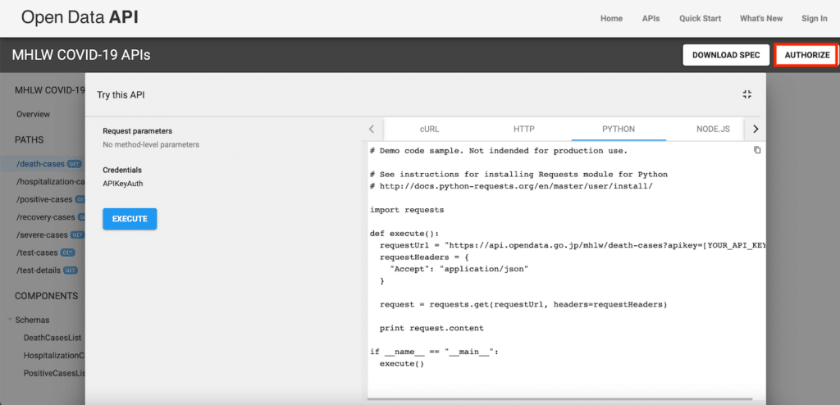Image resolution: width=840 pixels, height=405 pixels.
Task: Show more code language tabs arrow
Action: pyautogui.click(x=756, y=129)
